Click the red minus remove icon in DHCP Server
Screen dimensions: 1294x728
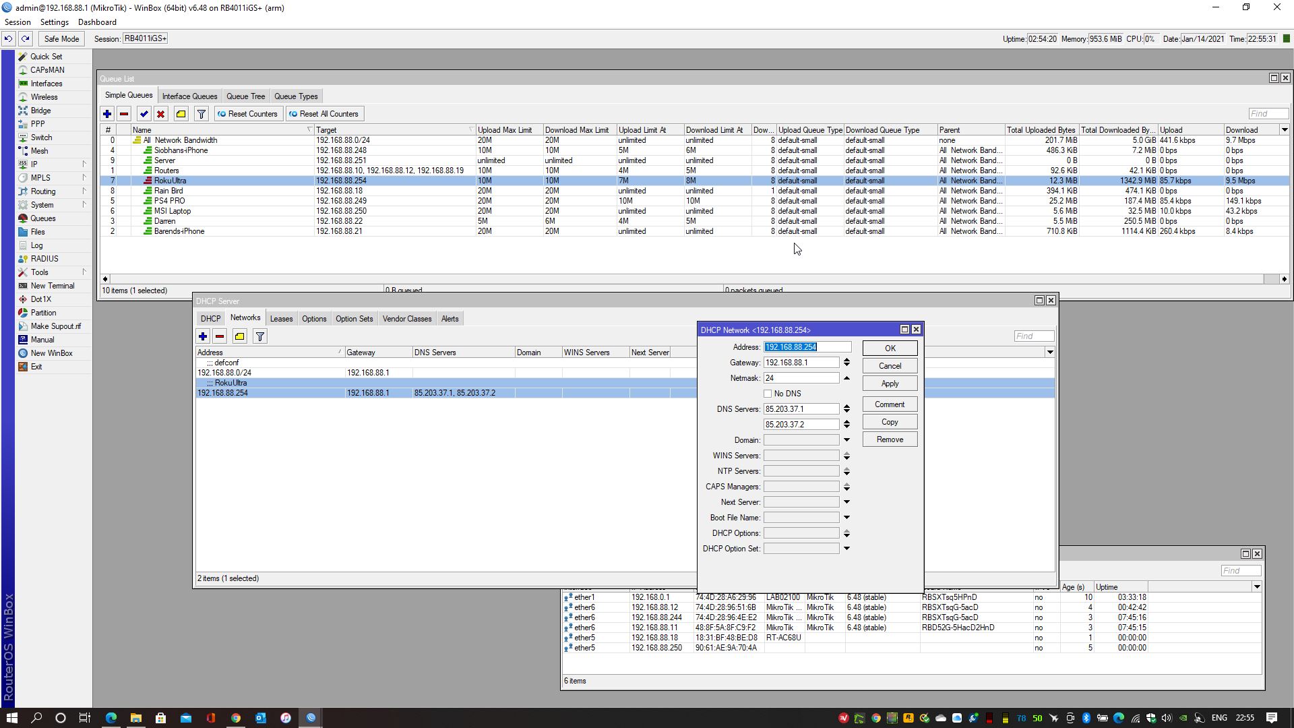click(x=220, y=336)
